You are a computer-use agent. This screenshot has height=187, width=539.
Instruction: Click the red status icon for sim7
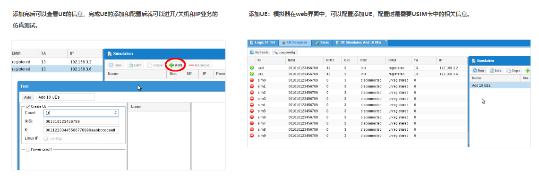tap(252, 123)
